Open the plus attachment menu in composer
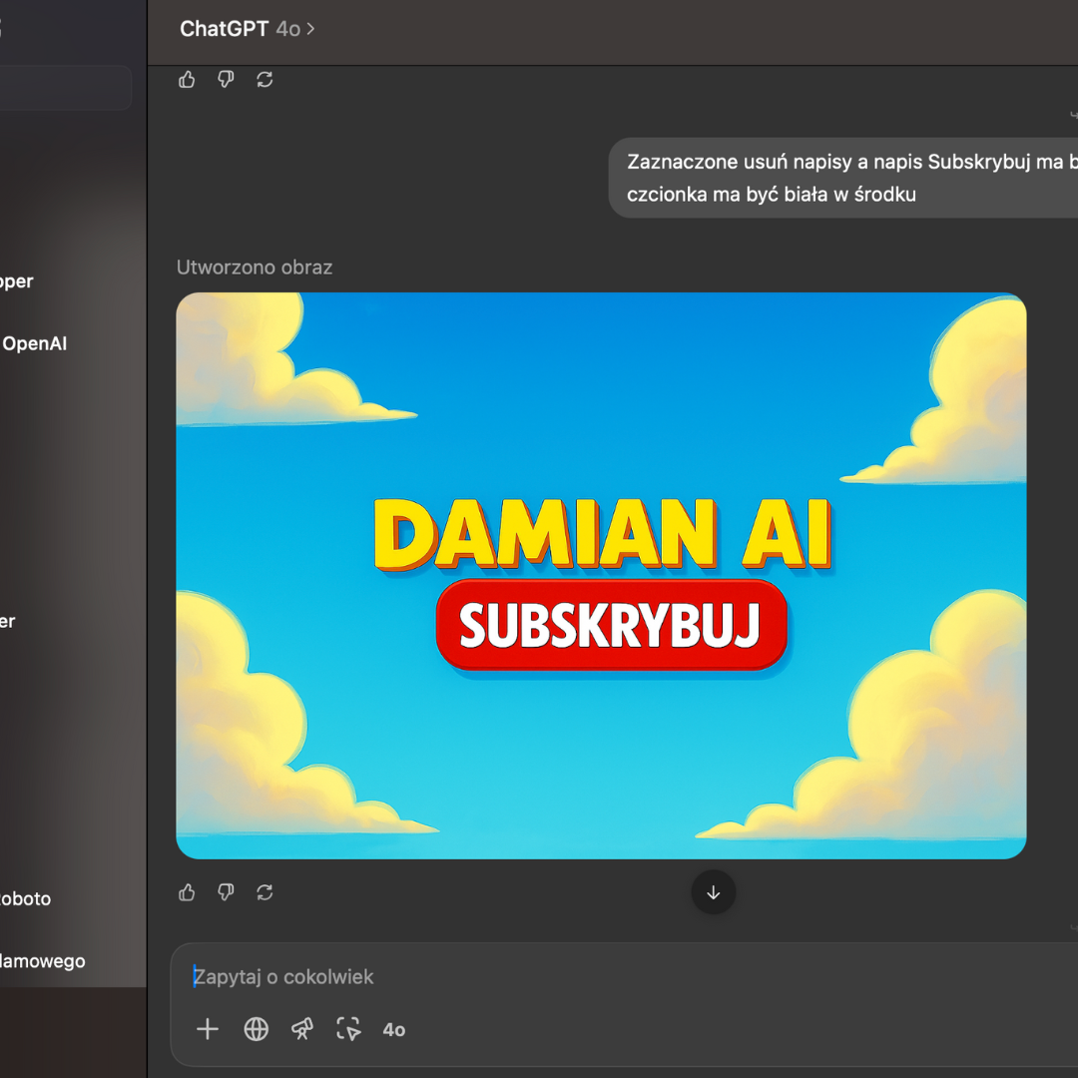Image resolution: width=1078 pixels, height=1078 pixels. (208, 1029)
